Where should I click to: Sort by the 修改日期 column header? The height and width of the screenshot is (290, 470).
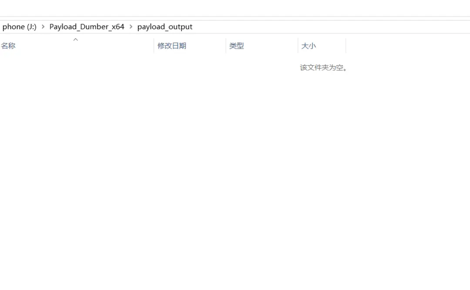point(171,46)
